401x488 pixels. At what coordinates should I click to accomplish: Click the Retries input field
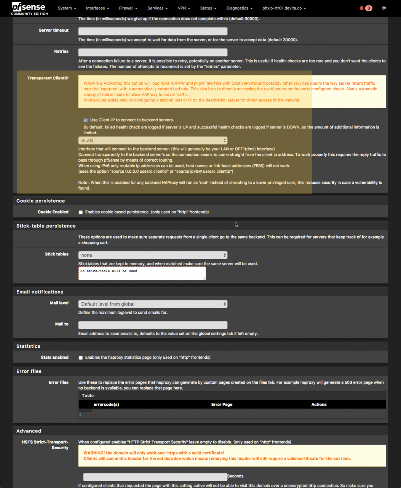point(153,52)
